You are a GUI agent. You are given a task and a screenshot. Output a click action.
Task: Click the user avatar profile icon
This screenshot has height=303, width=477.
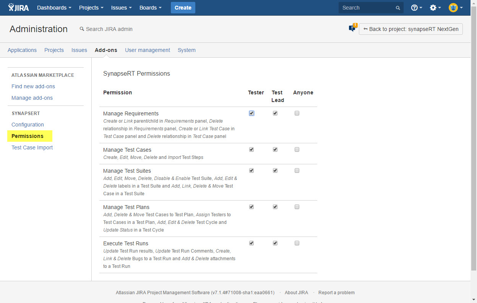click(x=453, y=8)
